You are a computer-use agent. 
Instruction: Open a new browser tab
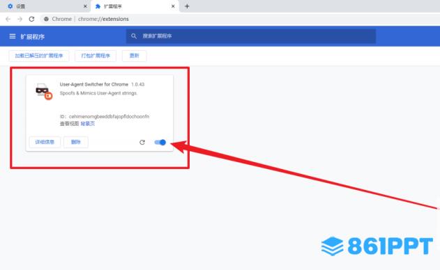point(187,6)
